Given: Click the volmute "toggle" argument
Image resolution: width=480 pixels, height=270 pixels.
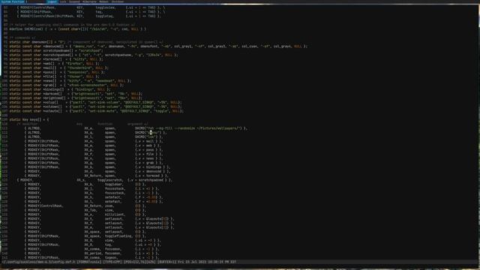Looking at the screenshot, I should pos(160,111).
